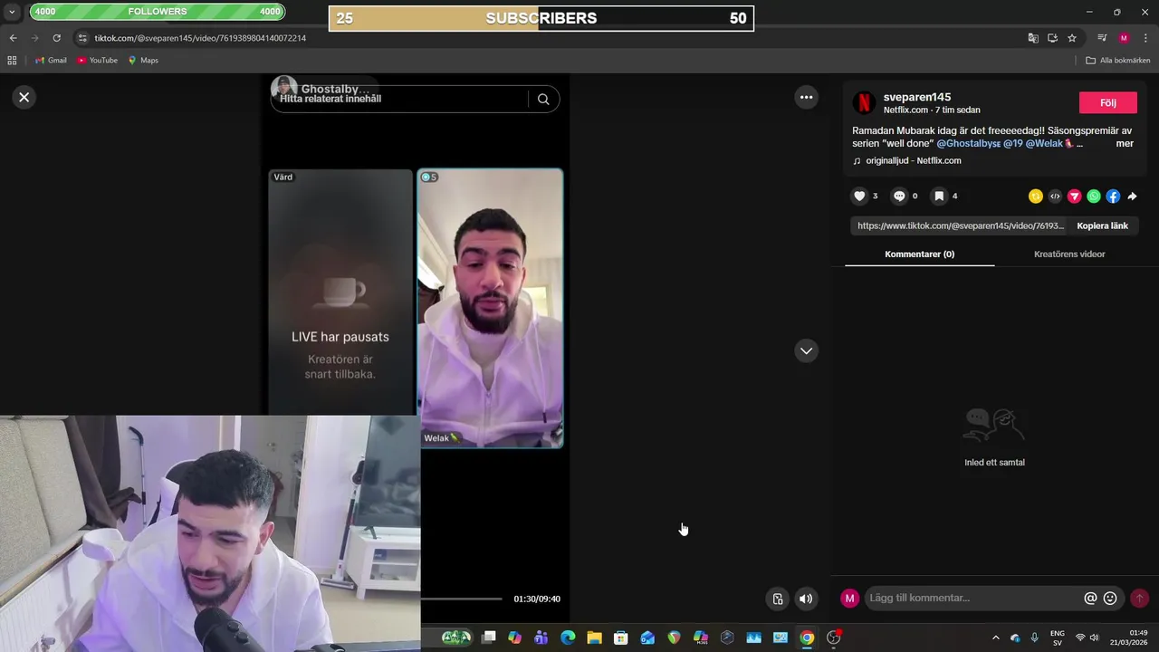The width and height of the screenshot is (1159, 652).
Task: Open Chrome tab search dropdown arrow
Action: (12, 12)
